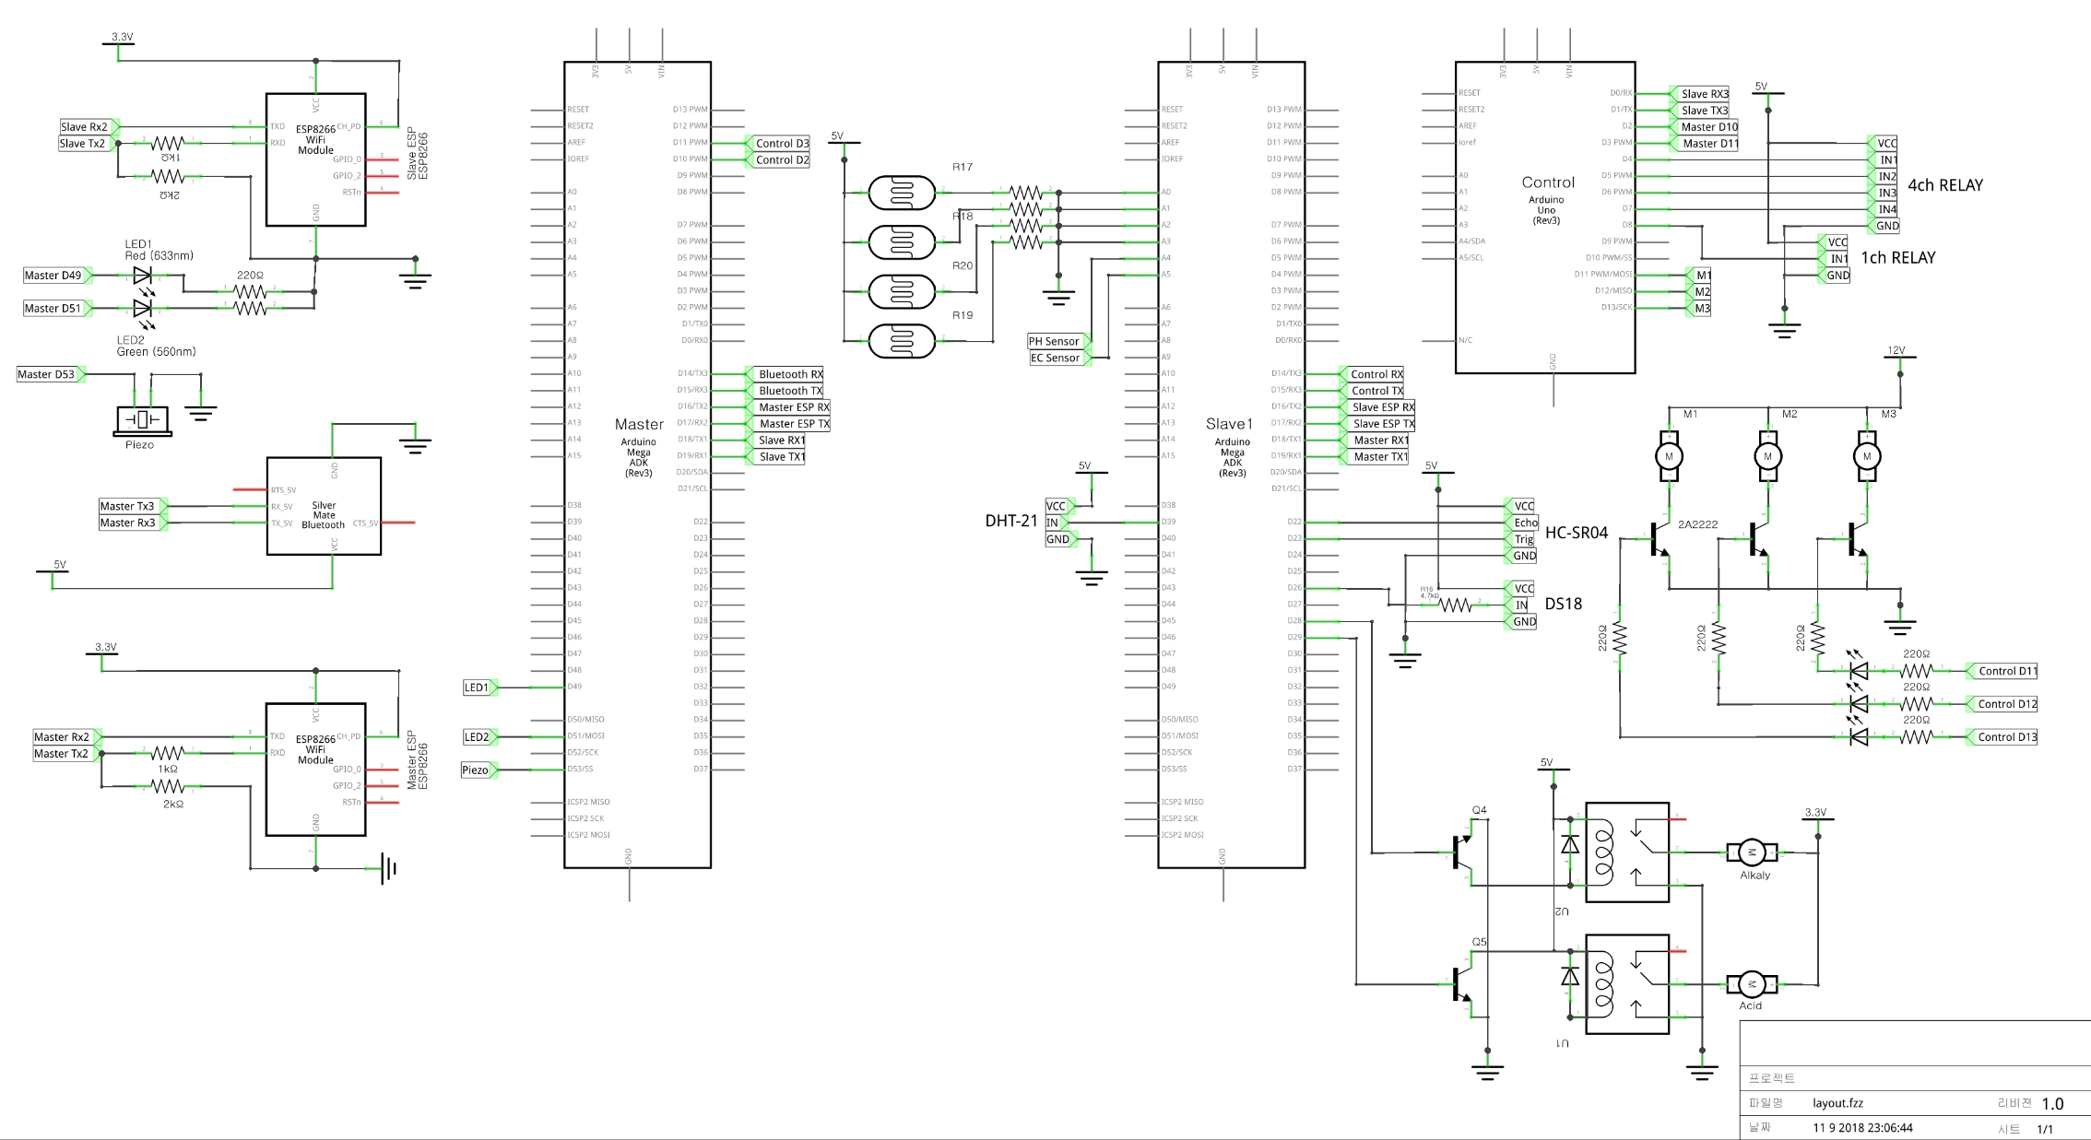
Task: Click the Master D10 net label
Action: (1704, 127)
